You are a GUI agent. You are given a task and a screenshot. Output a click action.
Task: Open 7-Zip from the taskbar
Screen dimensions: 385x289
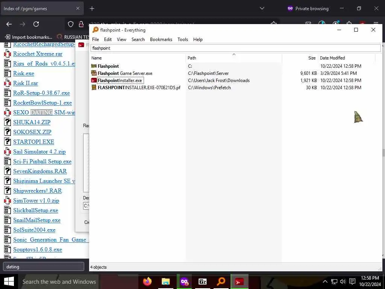coord(203,281)
